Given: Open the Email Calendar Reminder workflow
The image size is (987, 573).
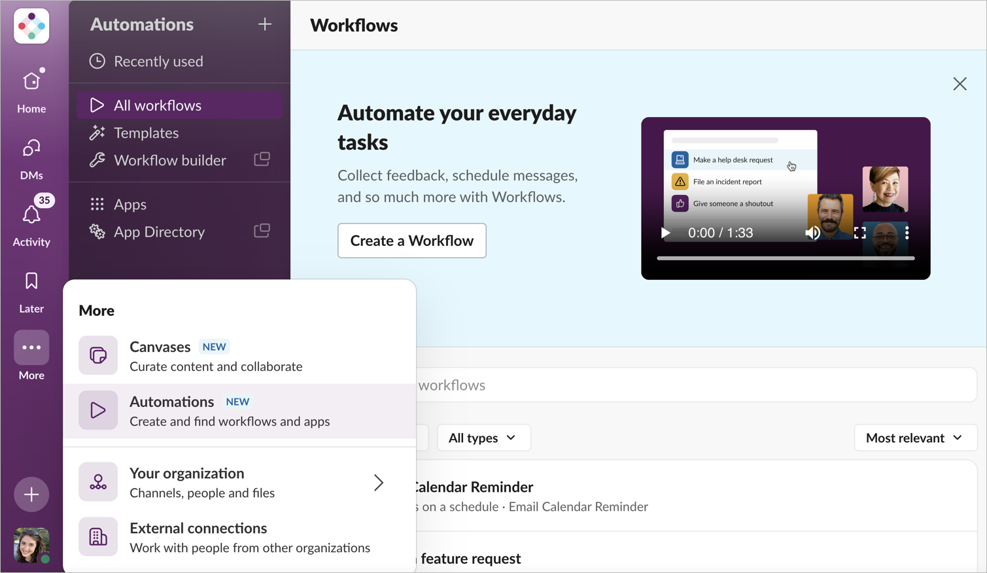Looking at the screenshot, I should [x=696, y=496].
